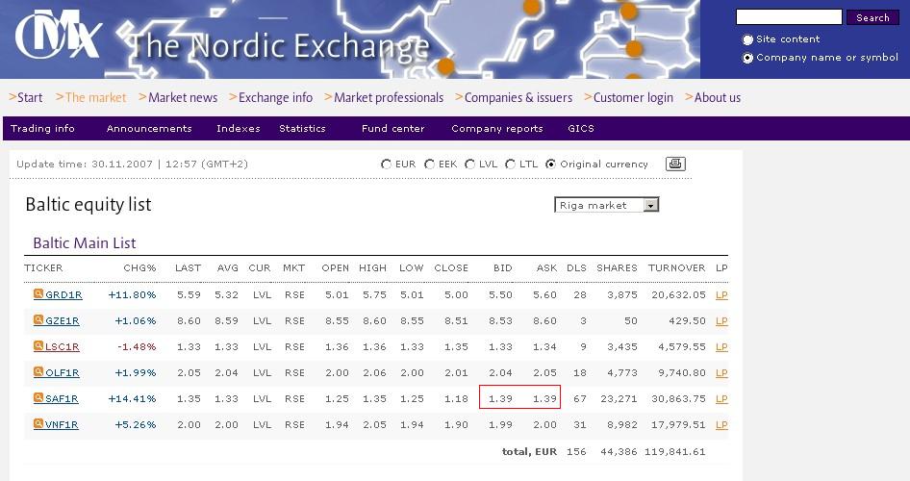This screenshot has height=481, width=910.
Task: Click the magnifier icon beside OLF1R ticker
Action: coord(38,372)
